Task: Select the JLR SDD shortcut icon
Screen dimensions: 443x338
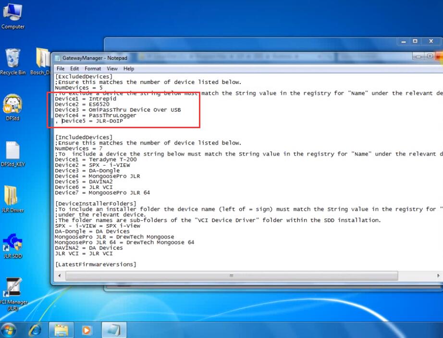Action: (12, 246)
